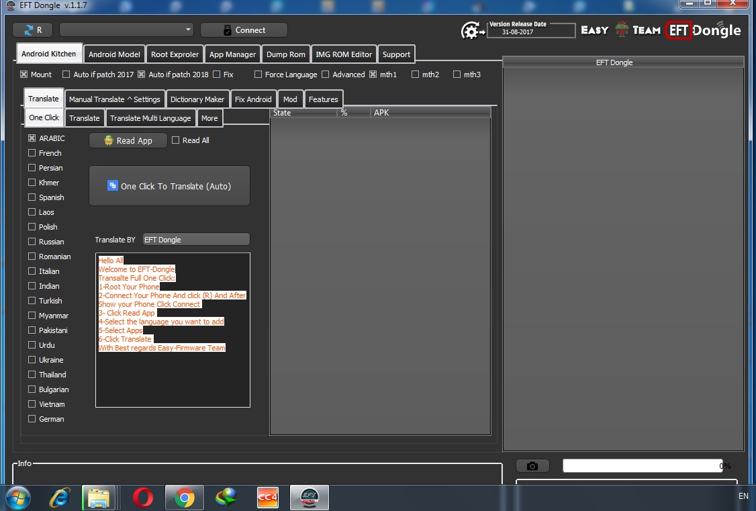The width and height of the screenshot is (756, 511).
Task: Enable the Advanced checkbox
Action: (326, 75)
